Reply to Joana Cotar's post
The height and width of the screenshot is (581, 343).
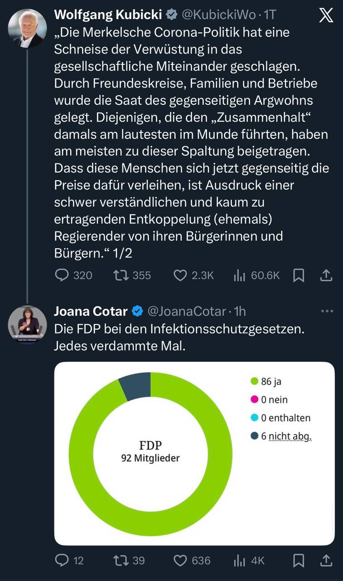(x=62, y=561)
